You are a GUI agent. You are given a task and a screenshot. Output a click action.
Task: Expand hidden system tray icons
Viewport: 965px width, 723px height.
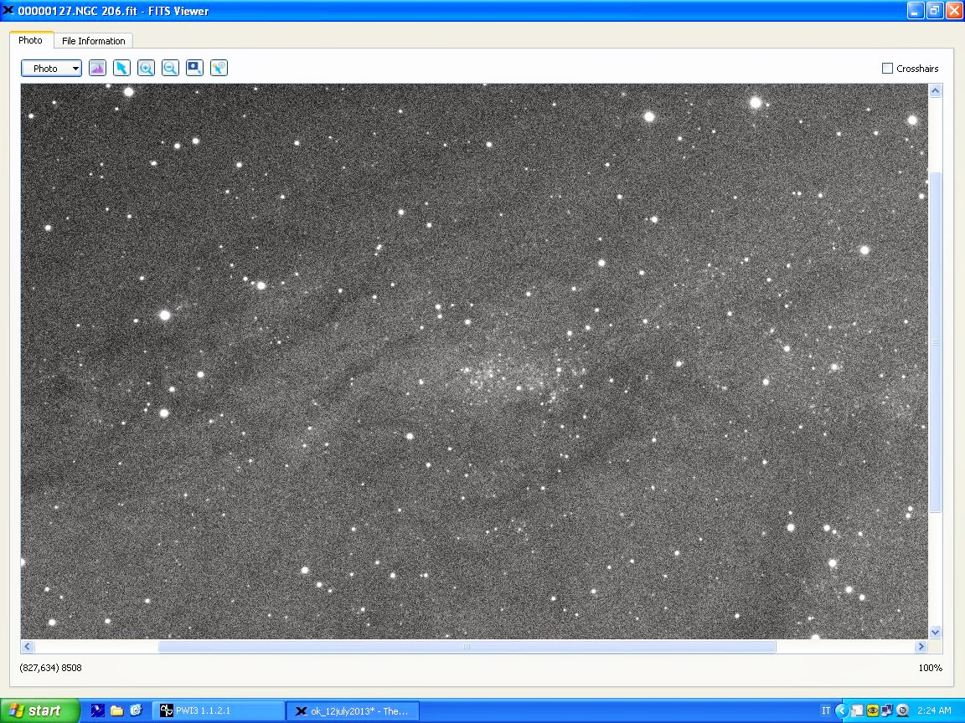point(842,711)
